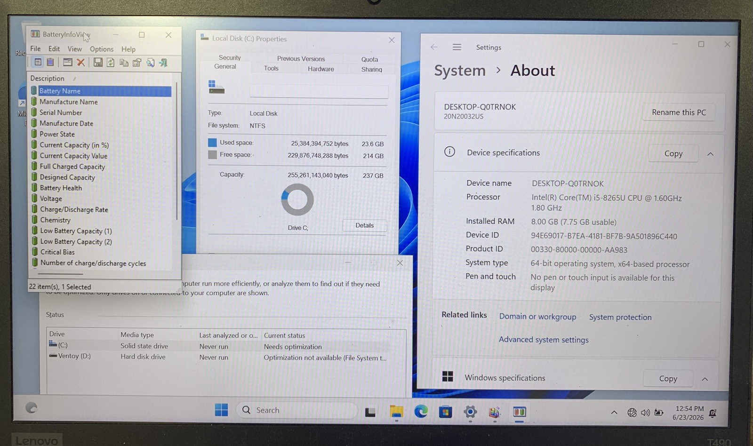This screenshot has height=446, width=753.
Task: Click the green arrows Refresh toolbar icon
Action: click(111, 62)
